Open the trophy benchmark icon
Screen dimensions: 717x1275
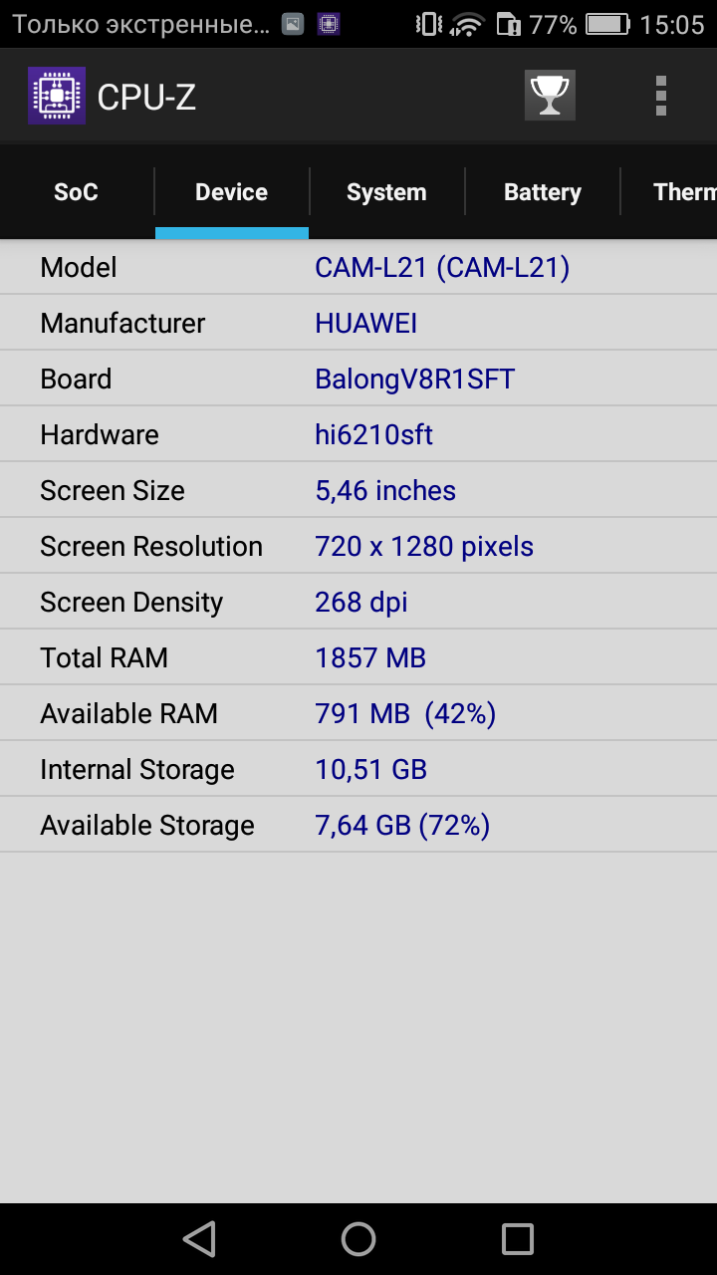[x=550, y=96]
